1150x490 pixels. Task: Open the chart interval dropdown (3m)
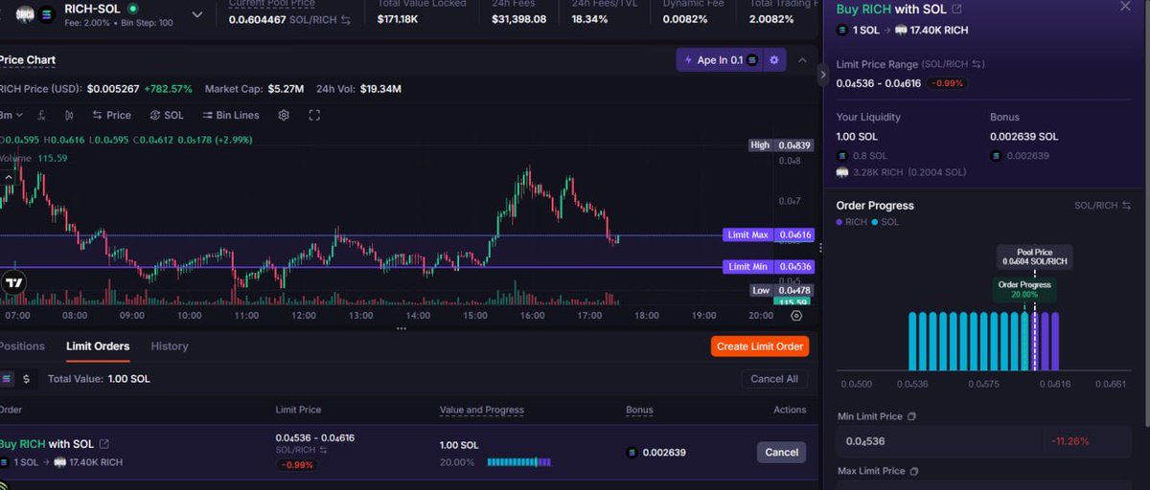tap(11, 115)
